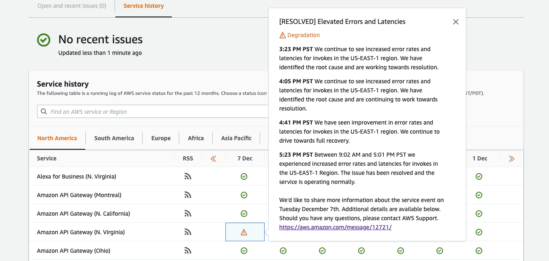Screen dimensions: 549x261
Task: Click RSS icon for Alexa for Business
Action: pyautogui.click(x=188, y=176)
